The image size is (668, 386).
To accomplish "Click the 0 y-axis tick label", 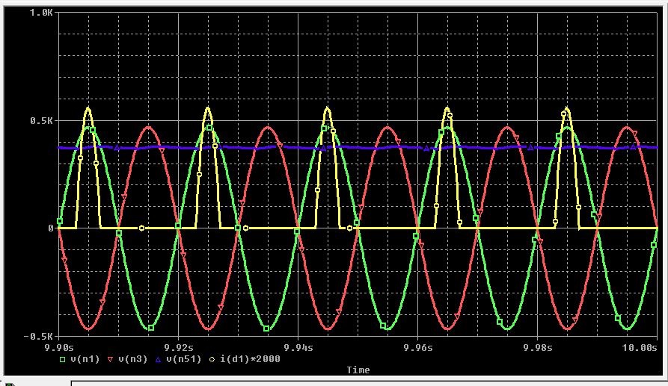I will point(51,228).
